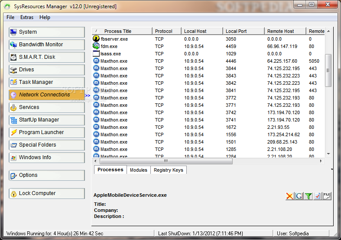Click the small arrow beside Registry Keys tab row

[332, 170]
